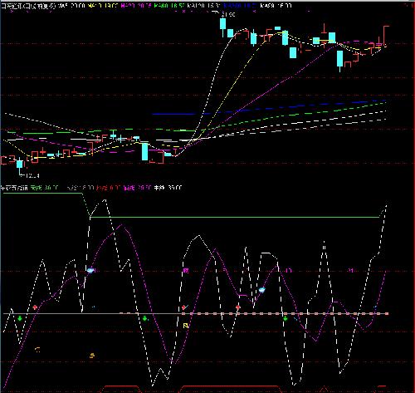Click the blue moving average label in header

click(240, 6)
